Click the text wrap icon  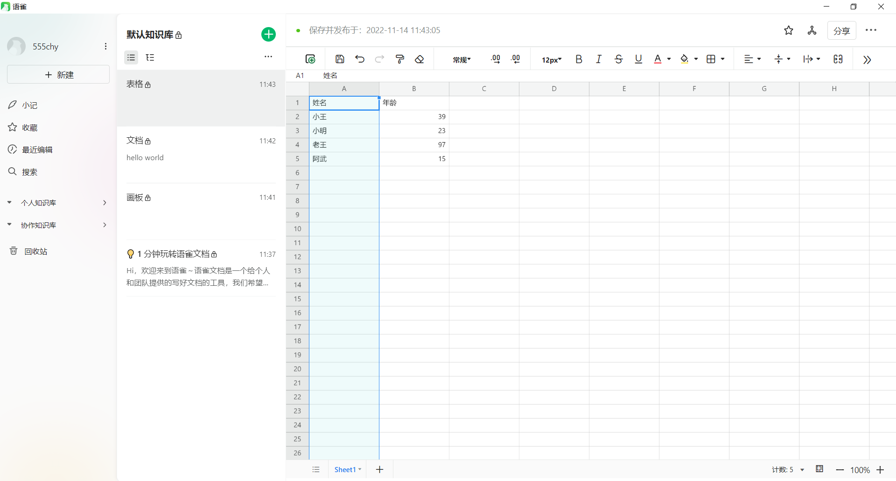808,59
